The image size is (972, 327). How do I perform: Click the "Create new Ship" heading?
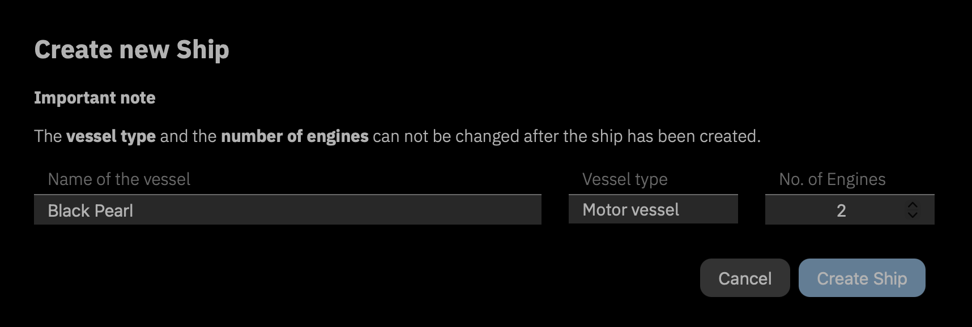pyautogui.click(x=131, y=50)
